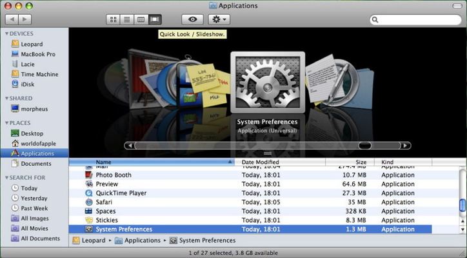Image resolution: width=467 pixels, height=258 pixels.
Task: Click the Cover Flow right scroll arrow
Action: click(405, 146)
